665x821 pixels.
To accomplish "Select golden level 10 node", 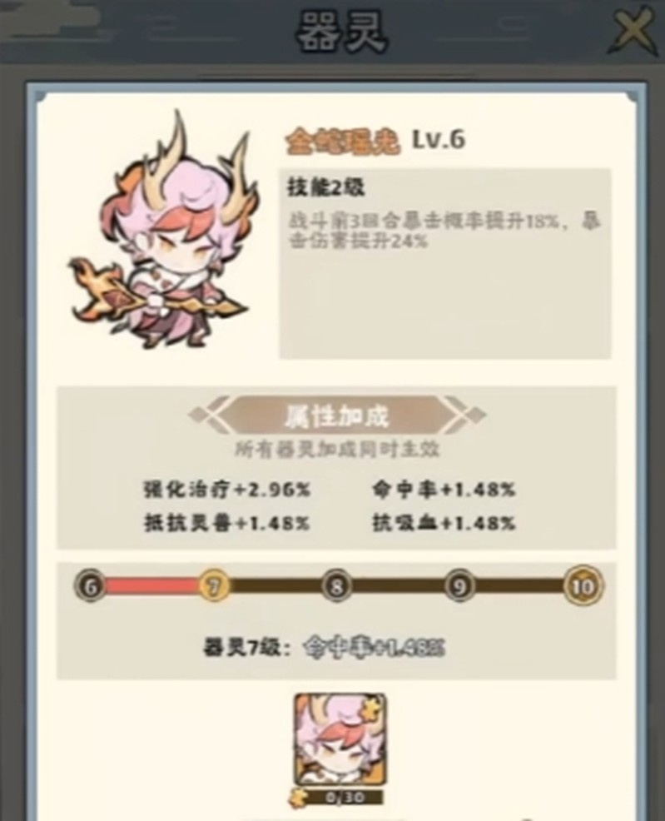I will pos(583,586).
